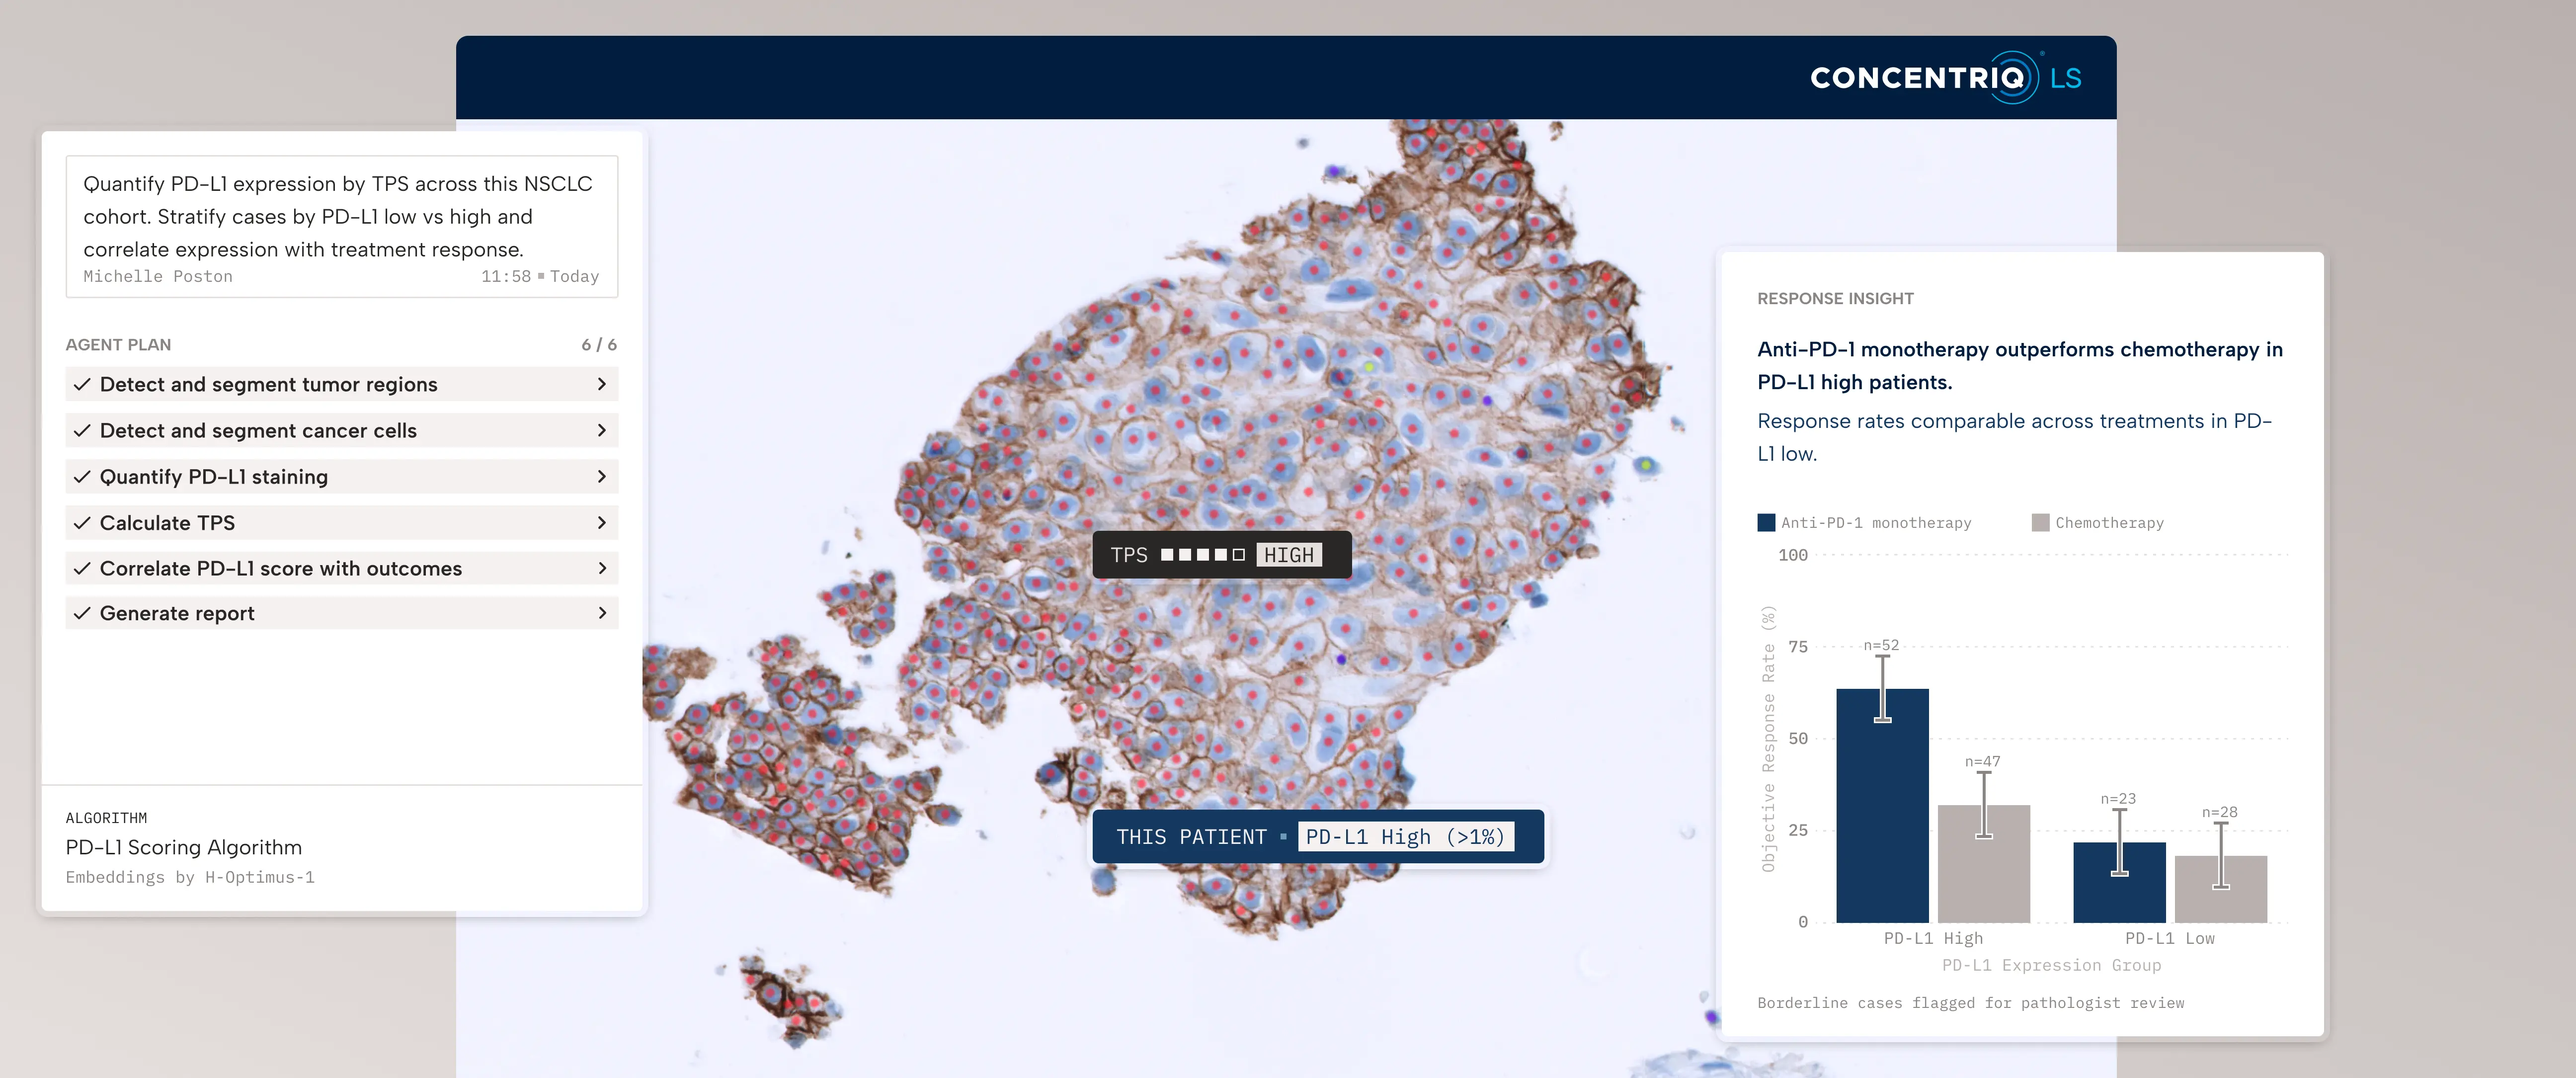
Task: Click the prompt text box about NSCLC cohort
Action: click(x=342, y=226)
